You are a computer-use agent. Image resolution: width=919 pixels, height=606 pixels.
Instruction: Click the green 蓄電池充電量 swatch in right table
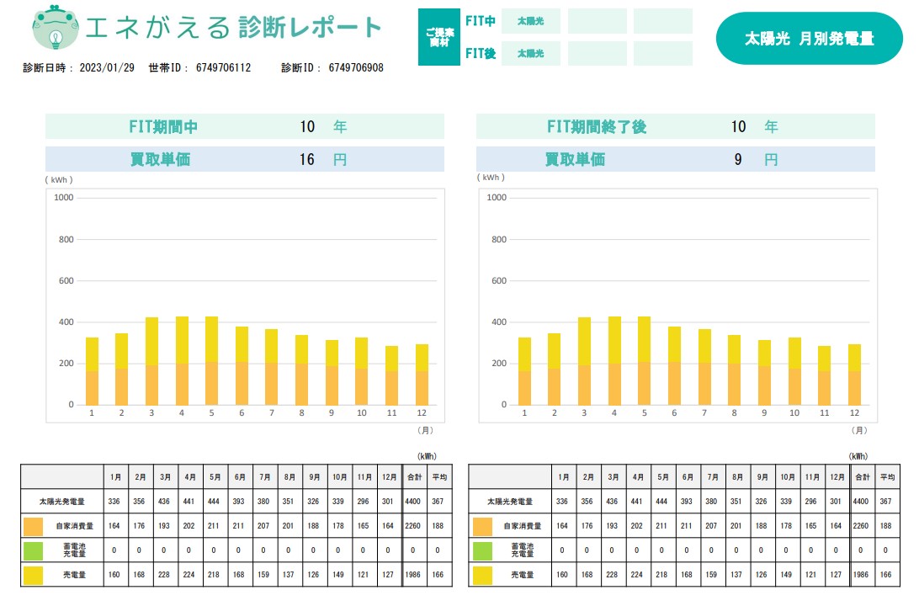click(x=482, y=550)
